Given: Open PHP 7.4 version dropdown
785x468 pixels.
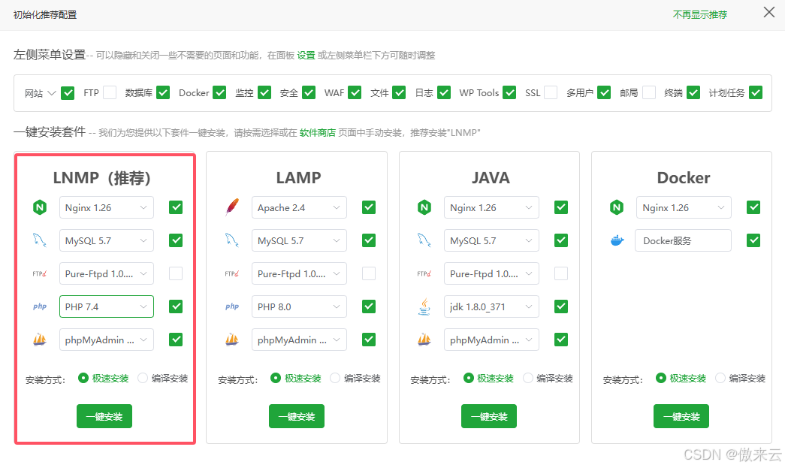Looking at the screenshot, I should point(107,306).
